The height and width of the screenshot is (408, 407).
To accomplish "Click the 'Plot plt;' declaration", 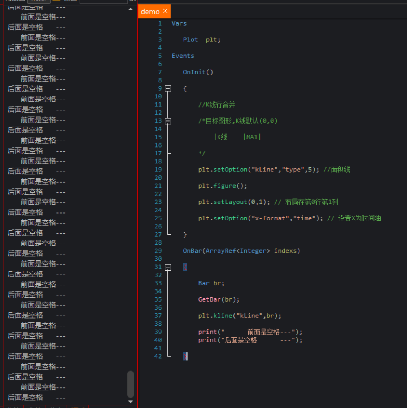I will tap(202, 40).
